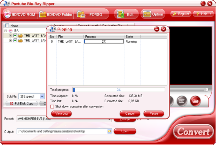Open the View Log button

point(61,114)
